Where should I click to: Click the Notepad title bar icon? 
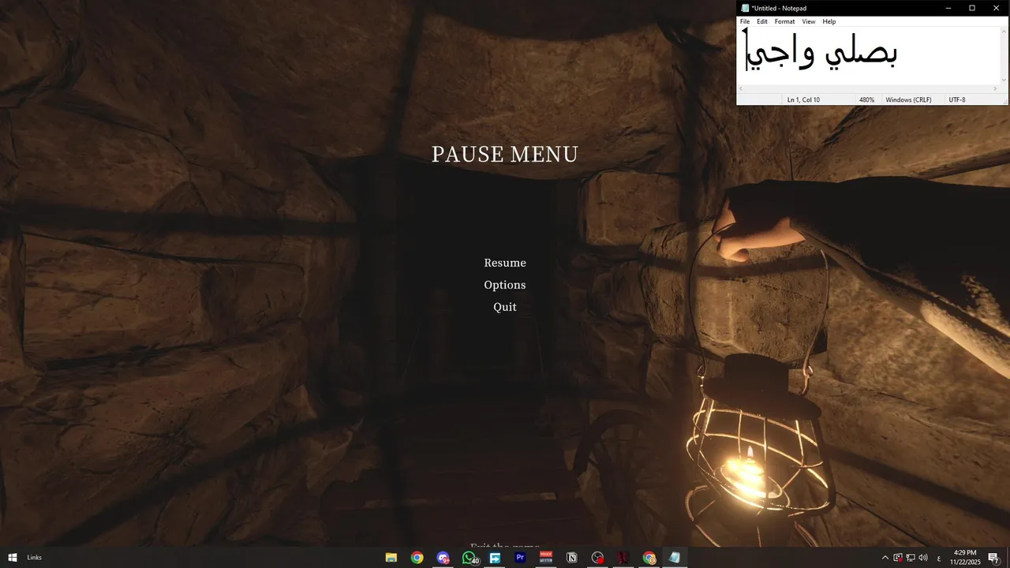point(745,8)
